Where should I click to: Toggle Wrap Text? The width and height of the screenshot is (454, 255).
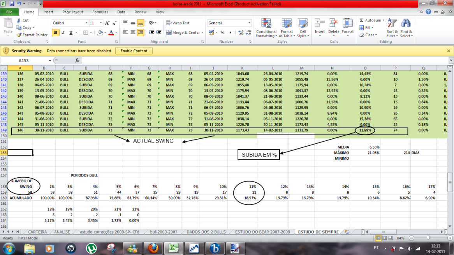(178, 23)
